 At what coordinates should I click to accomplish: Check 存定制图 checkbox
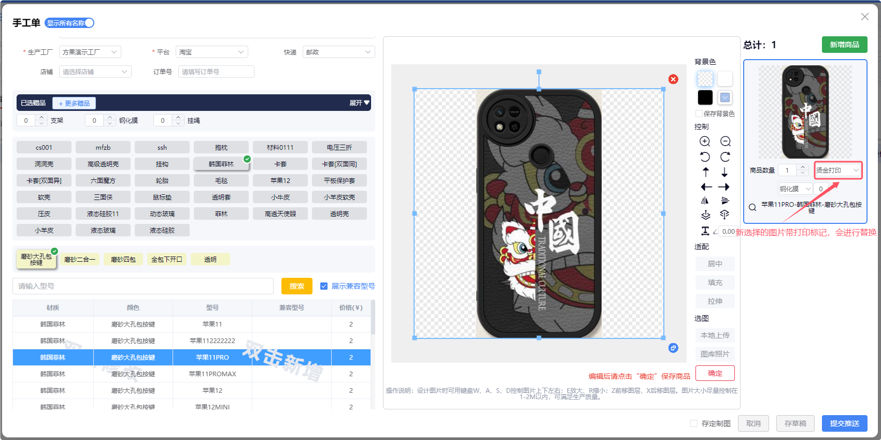[694, 423]
